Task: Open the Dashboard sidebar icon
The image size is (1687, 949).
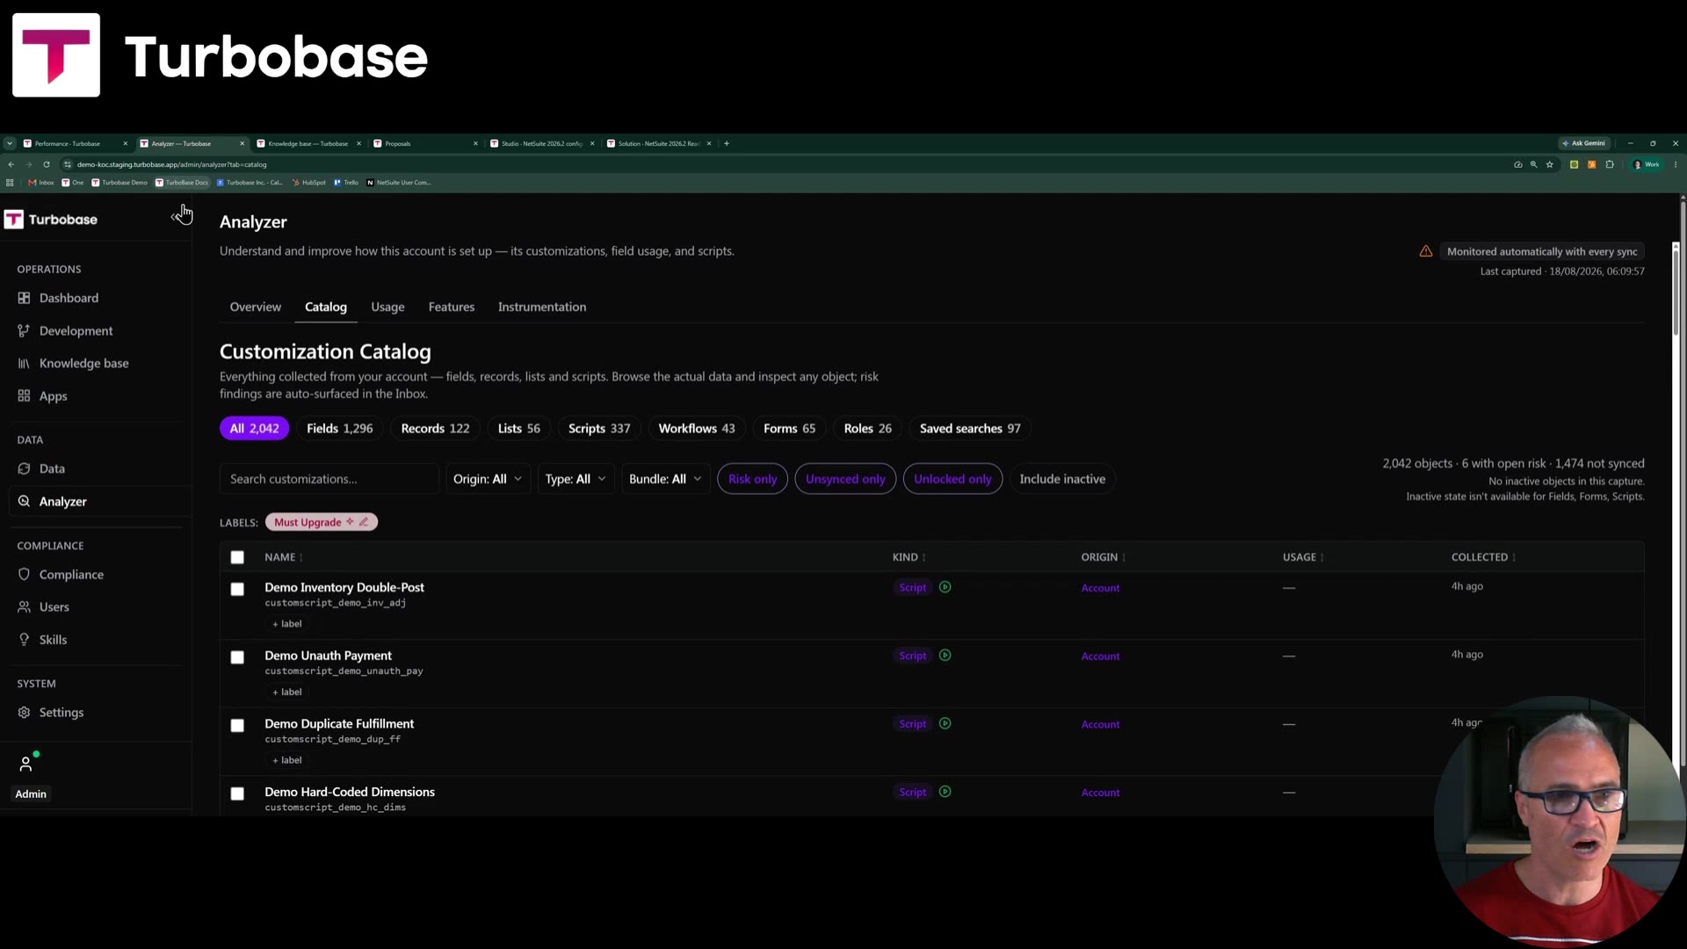Action: tap(24, 298)
